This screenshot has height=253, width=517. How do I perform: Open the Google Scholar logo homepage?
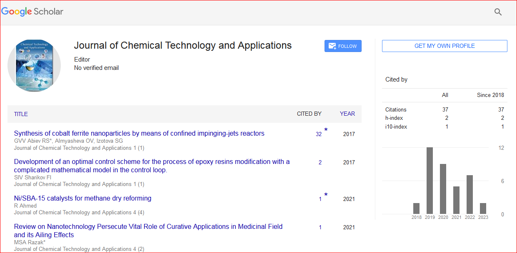point(32,12)
